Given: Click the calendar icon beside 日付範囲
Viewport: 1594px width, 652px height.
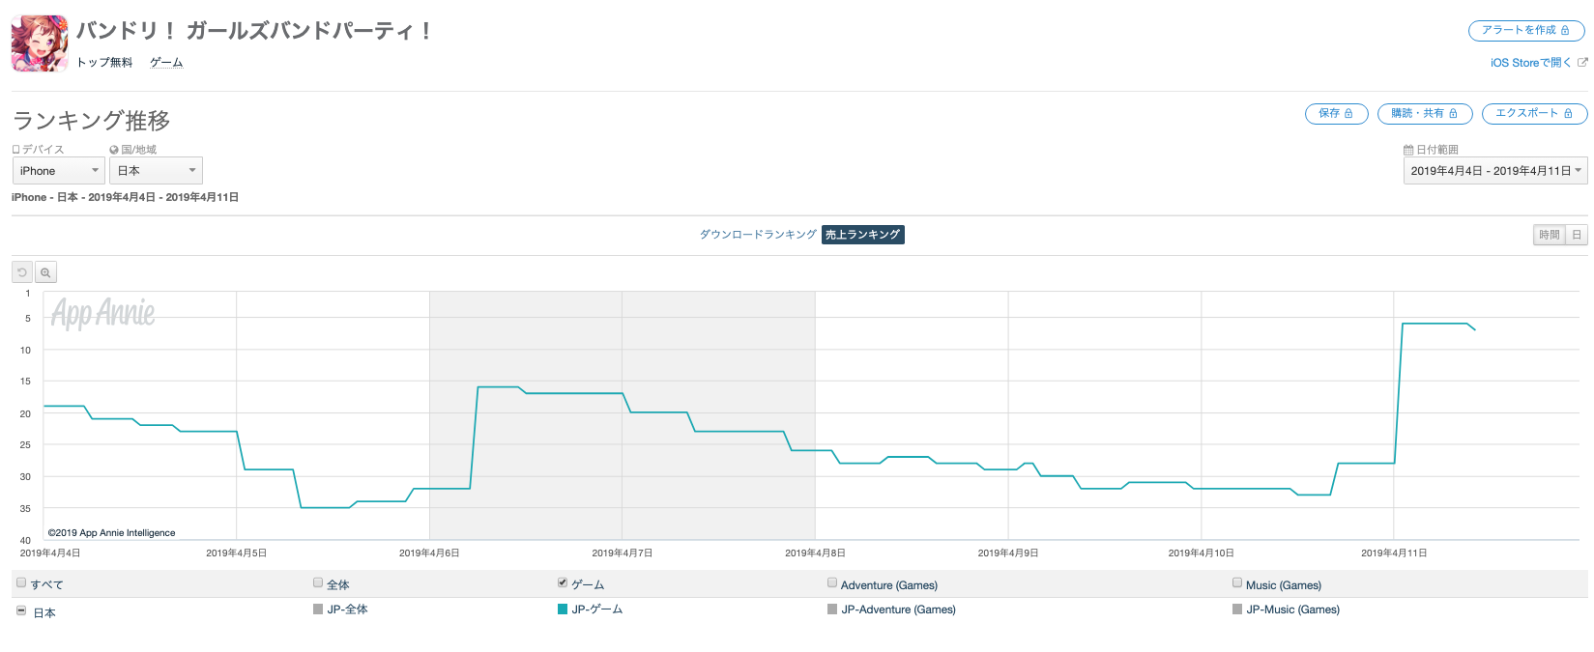Looking at the screenshot, I should [1408, 150].
